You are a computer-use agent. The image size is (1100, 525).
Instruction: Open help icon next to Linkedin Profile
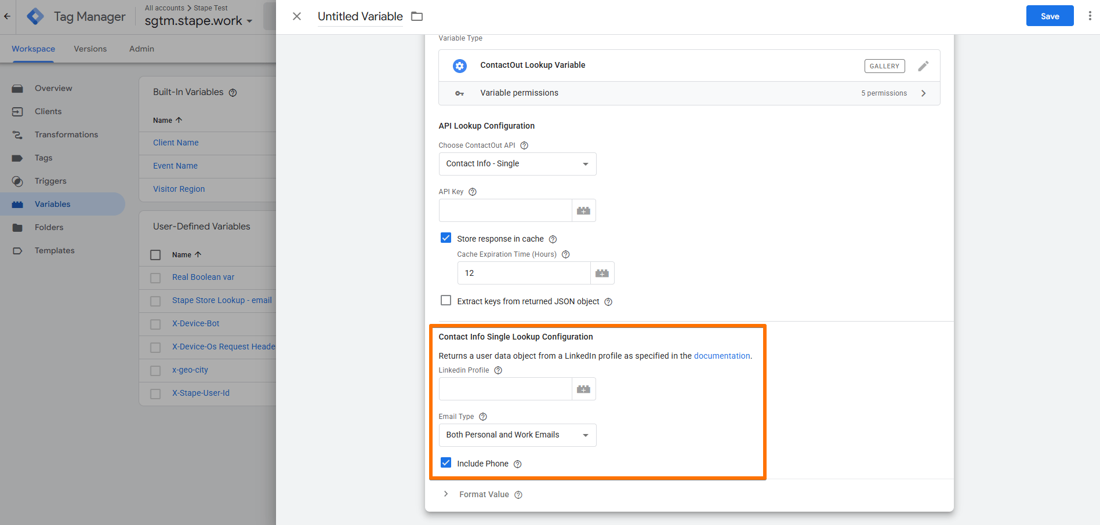[498, 370]
